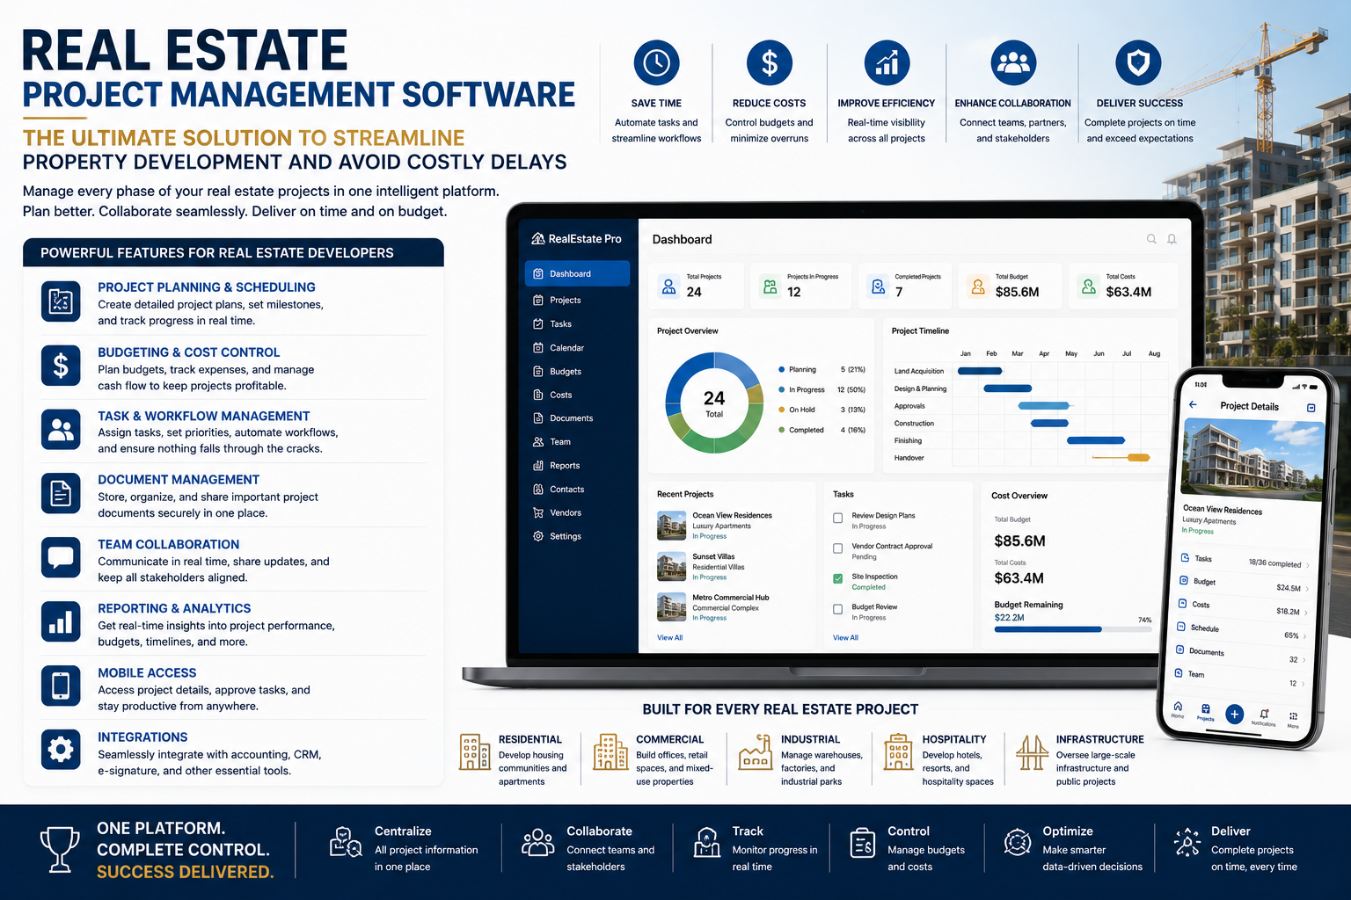Click the Improve Efficiency chart icon

coord(887,63)
